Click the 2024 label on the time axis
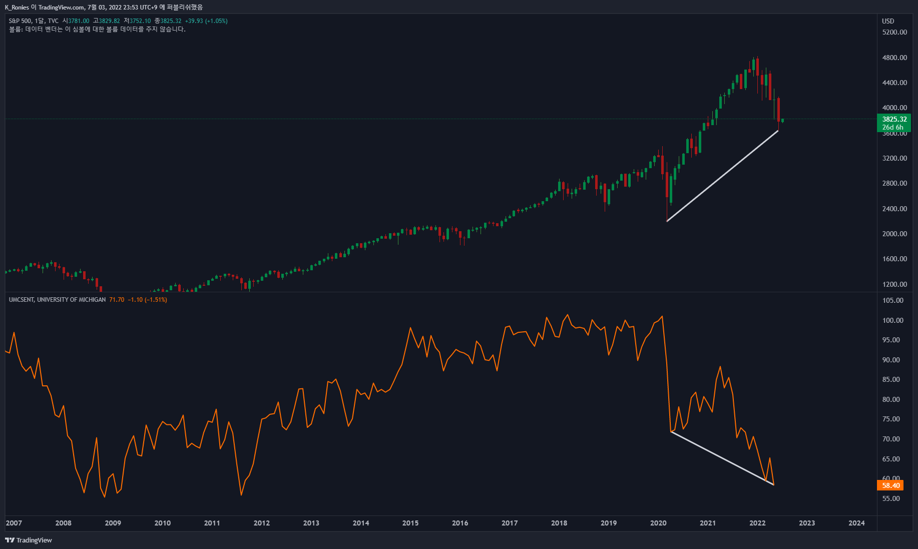 coord(856,523)
